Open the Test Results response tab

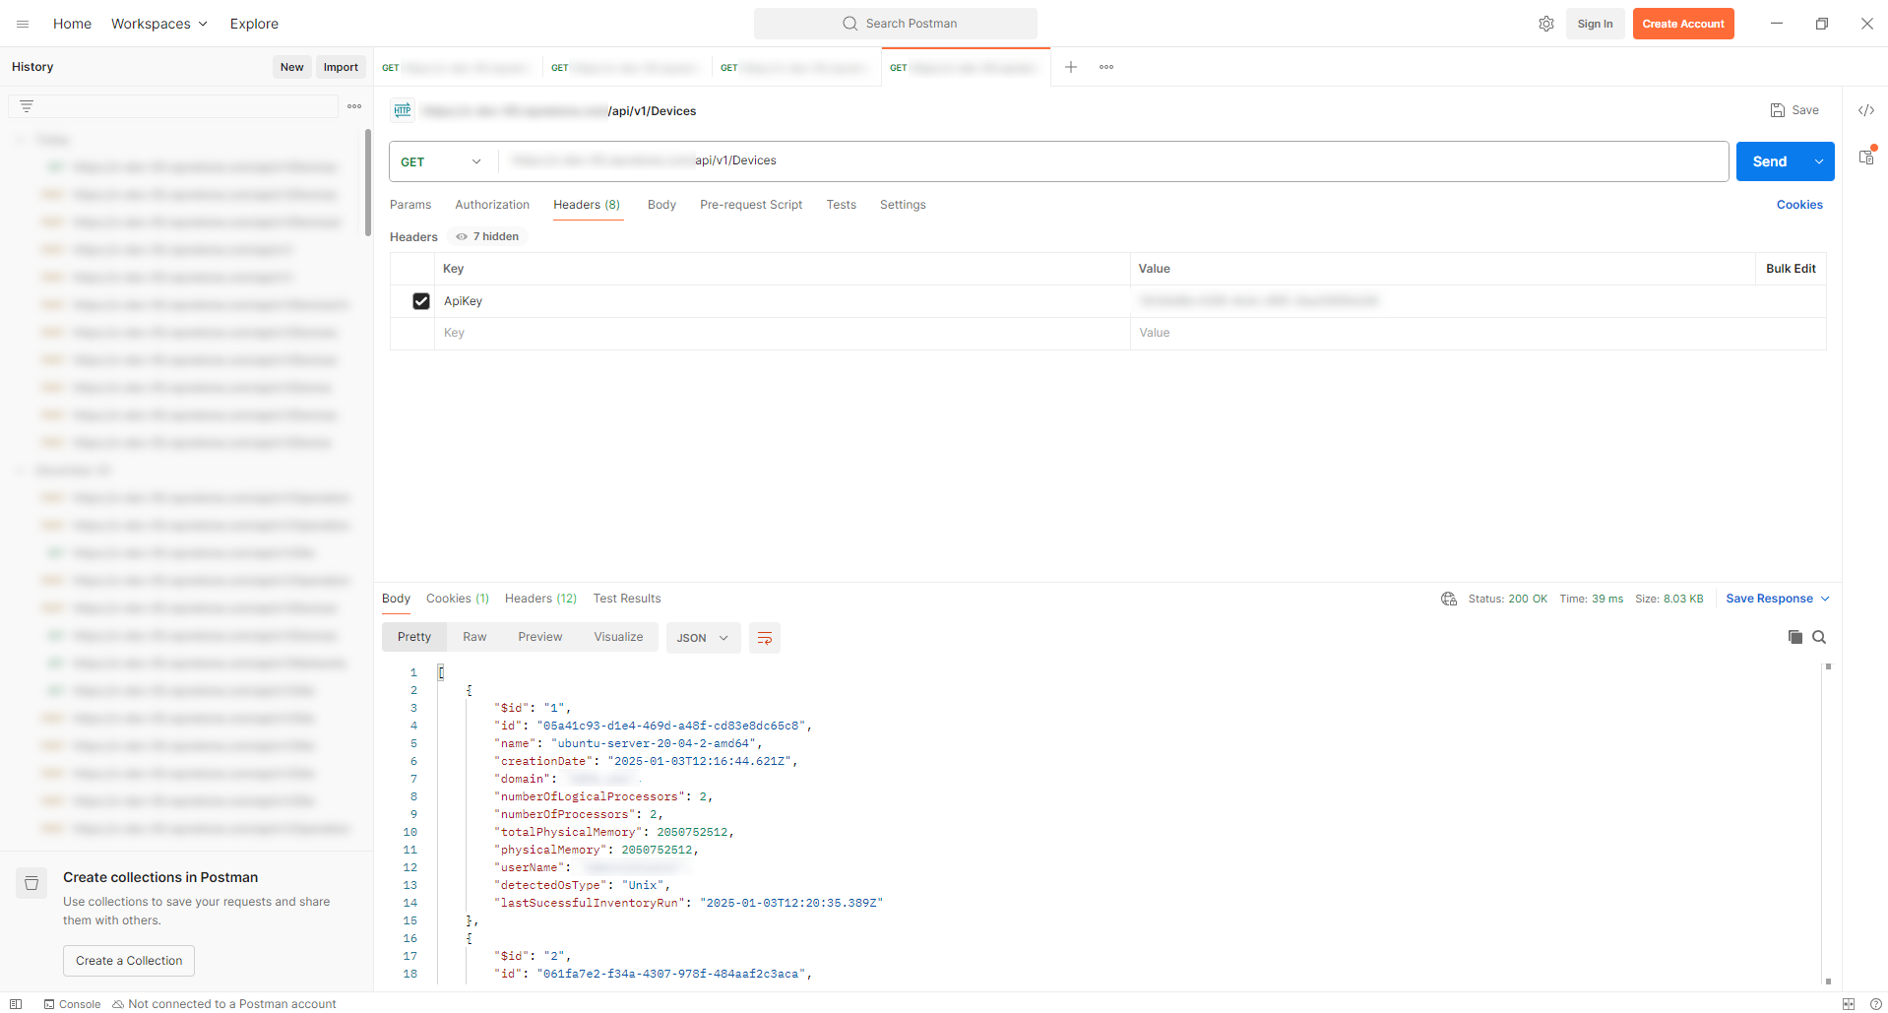pos(627,599)
